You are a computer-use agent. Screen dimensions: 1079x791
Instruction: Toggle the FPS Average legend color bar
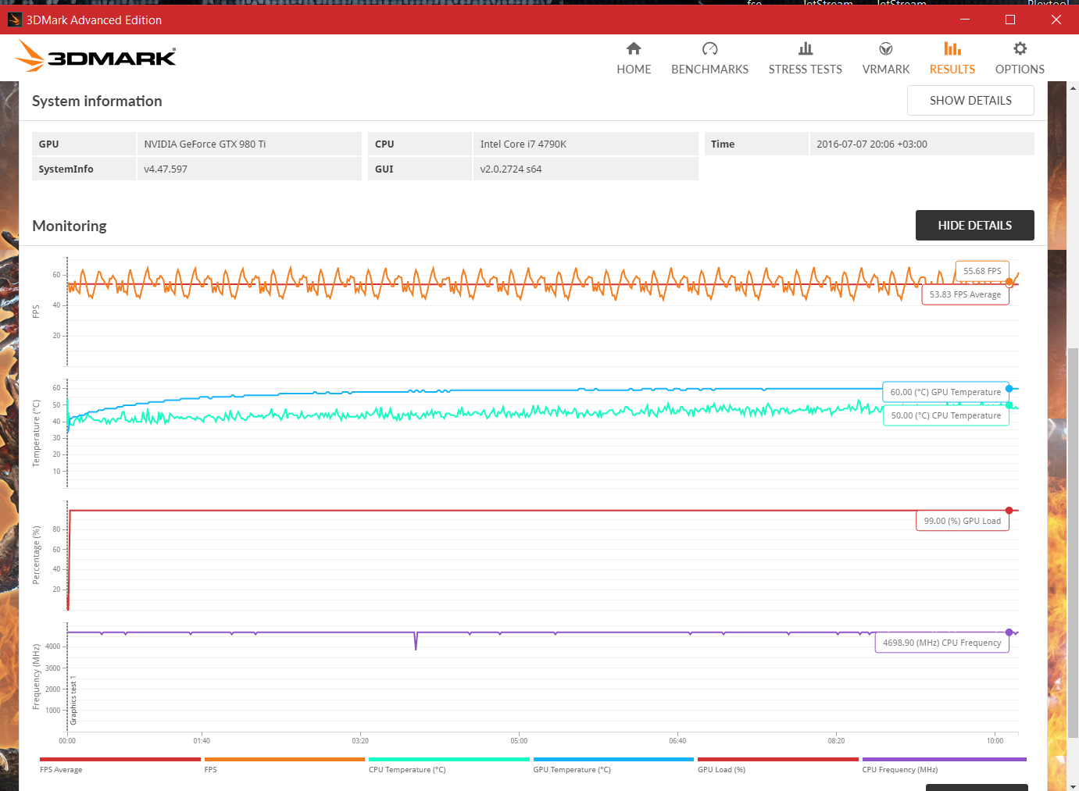(x=120, y=759)
